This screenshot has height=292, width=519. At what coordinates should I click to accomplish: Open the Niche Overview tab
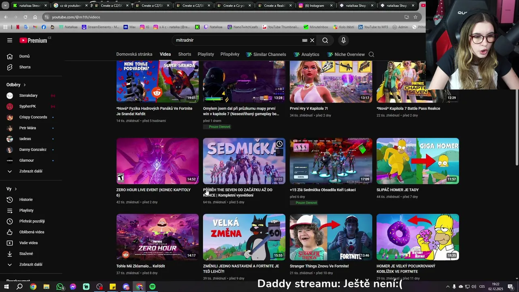coord(346,54)
